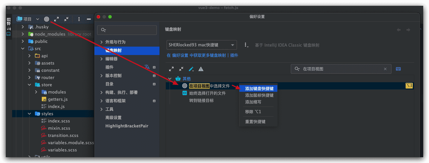Select 在项目视图中选择文件 action row
This screenshot has width=429, height=163.
pos(290,86)
